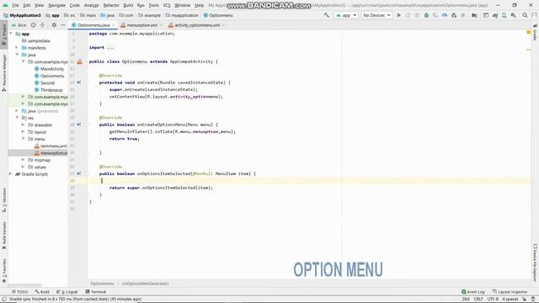This screenshot has height=303, width=539.
Task: Open the Logcat tool window
Action: pos(67,292)
